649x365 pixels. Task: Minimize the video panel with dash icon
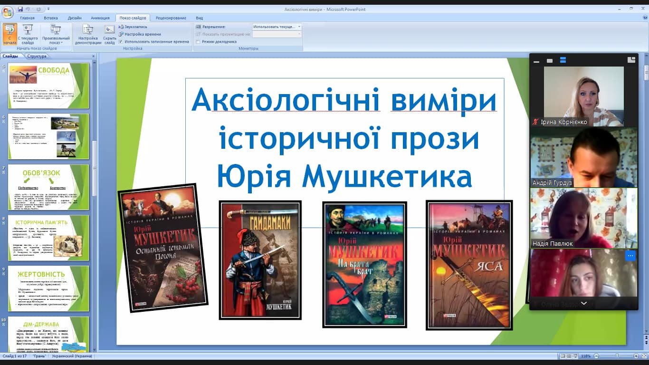pyautogui.click(x=536, y=61)
